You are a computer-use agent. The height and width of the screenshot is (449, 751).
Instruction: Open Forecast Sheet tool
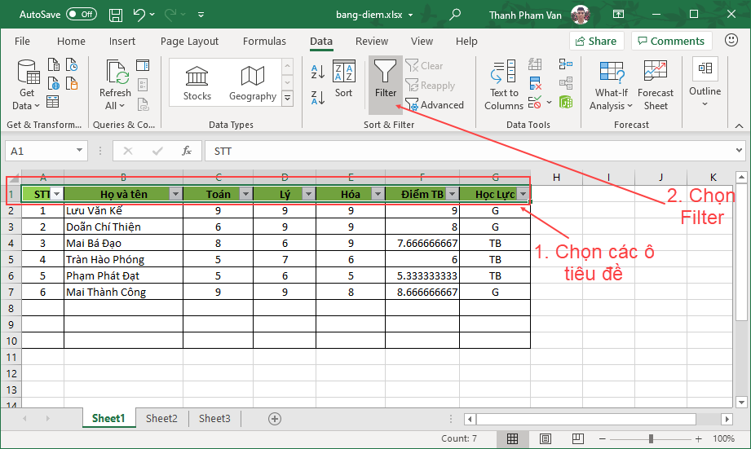(656, 85)
